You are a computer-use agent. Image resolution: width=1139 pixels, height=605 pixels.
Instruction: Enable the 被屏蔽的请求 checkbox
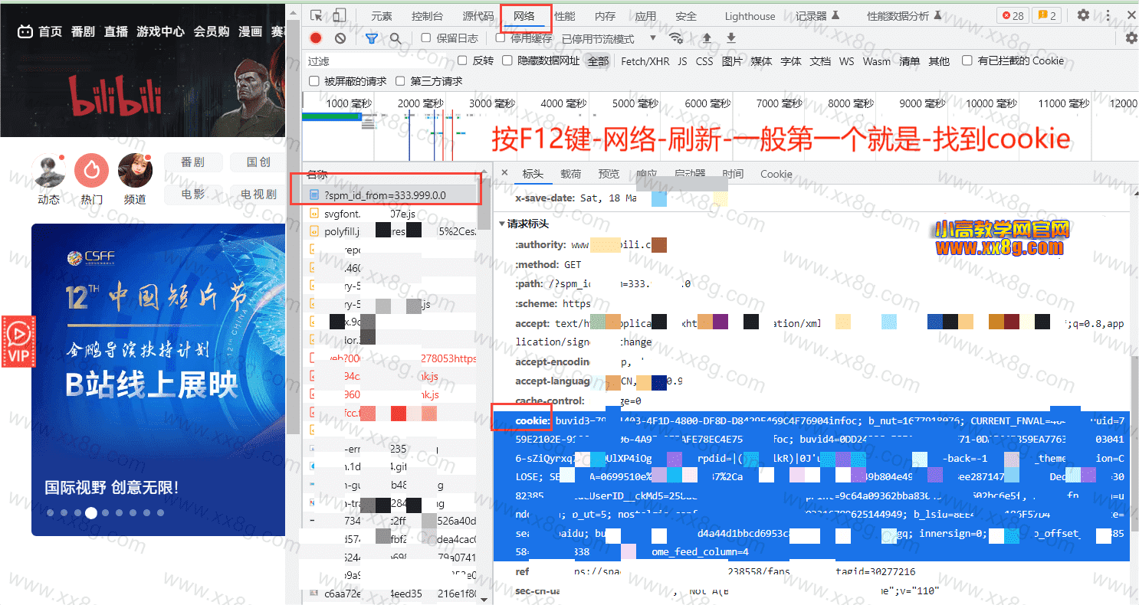click(313, 80)
